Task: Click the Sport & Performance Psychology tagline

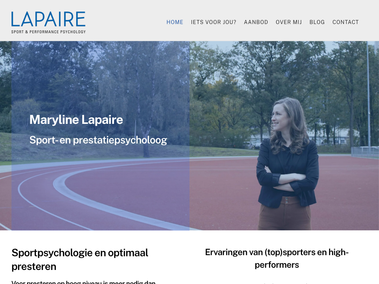Action: (x=48, y=32)
